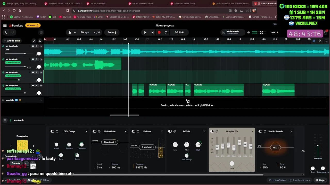Image resolution: width=330 pixels, height=185 pixels.
Task: Open Noise Gate Threshold parameter dropdown
Action: 109,142
